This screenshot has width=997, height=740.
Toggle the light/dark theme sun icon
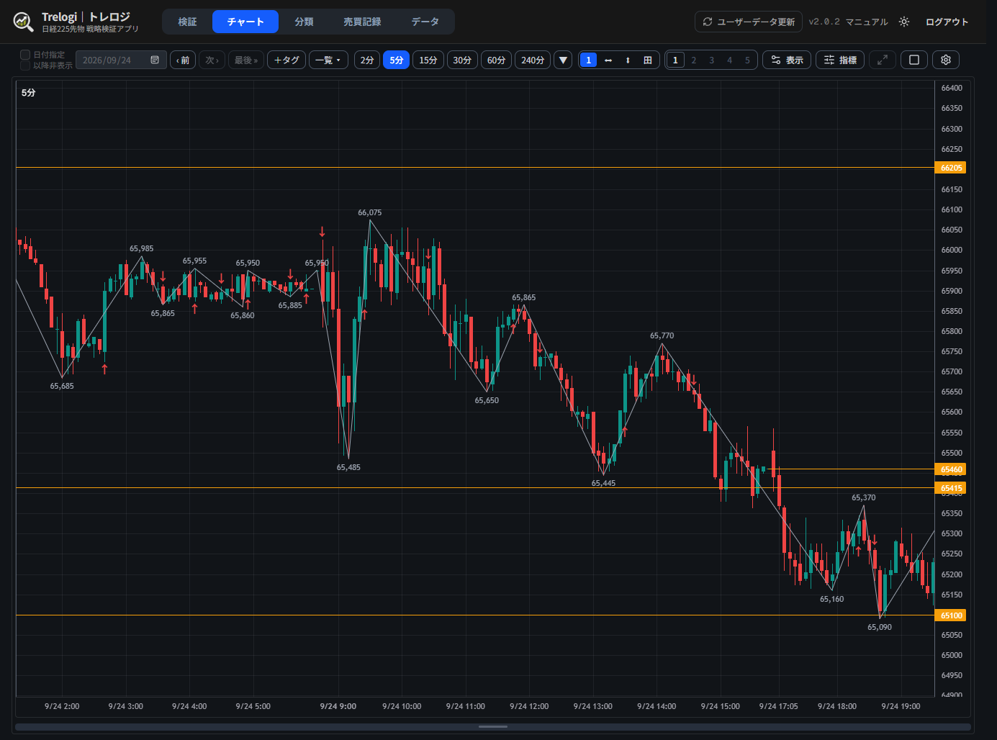pos(904,22)
